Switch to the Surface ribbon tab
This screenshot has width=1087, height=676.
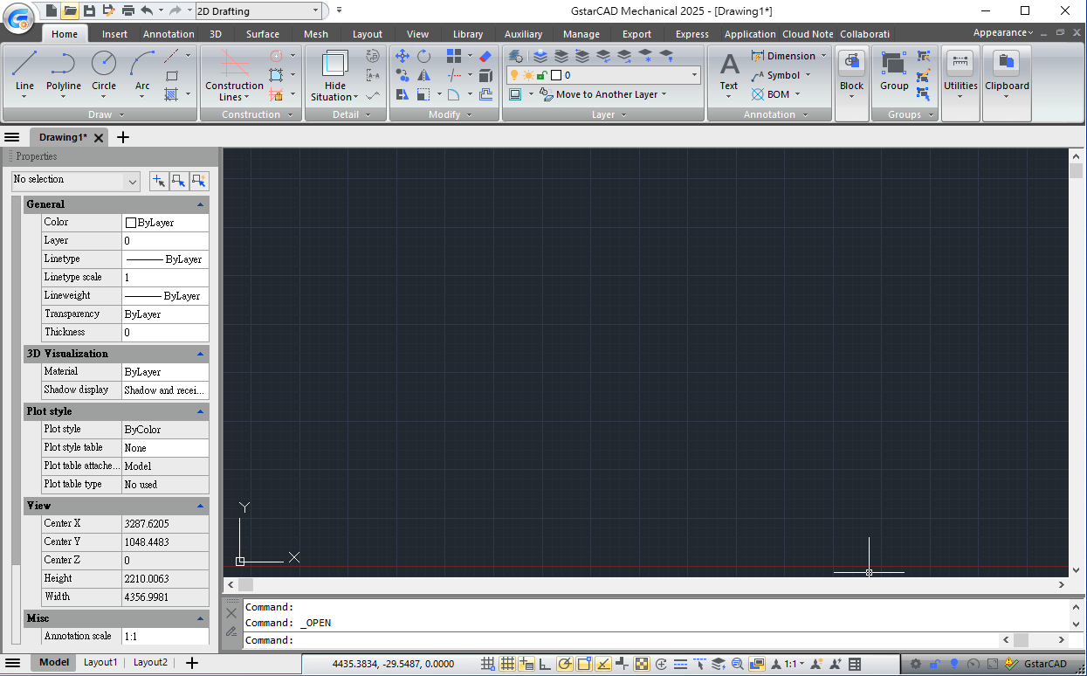point(263,34)
